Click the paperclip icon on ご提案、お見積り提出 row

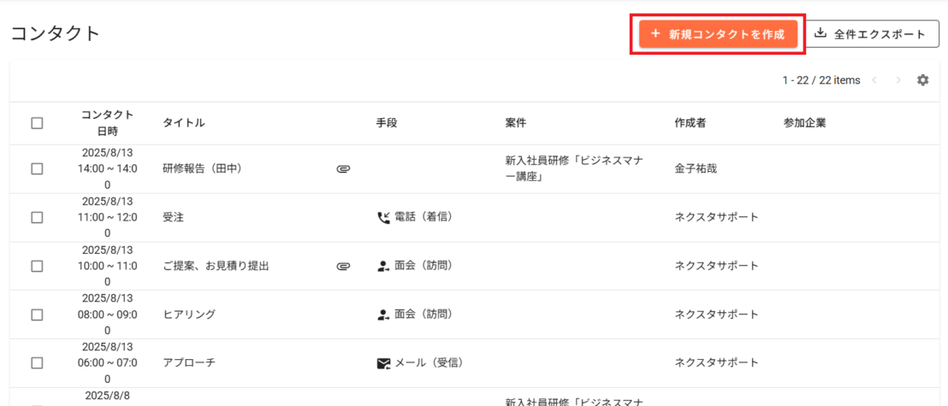[343, 266]
